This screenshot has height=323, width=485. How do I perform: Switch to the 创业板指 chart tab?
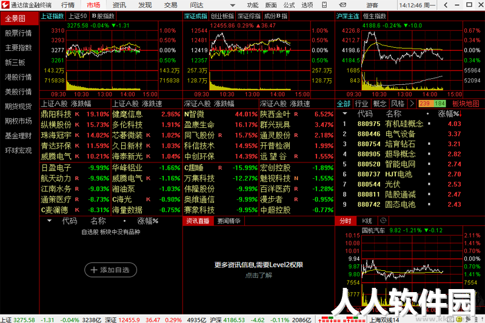[x=222, y=16]
